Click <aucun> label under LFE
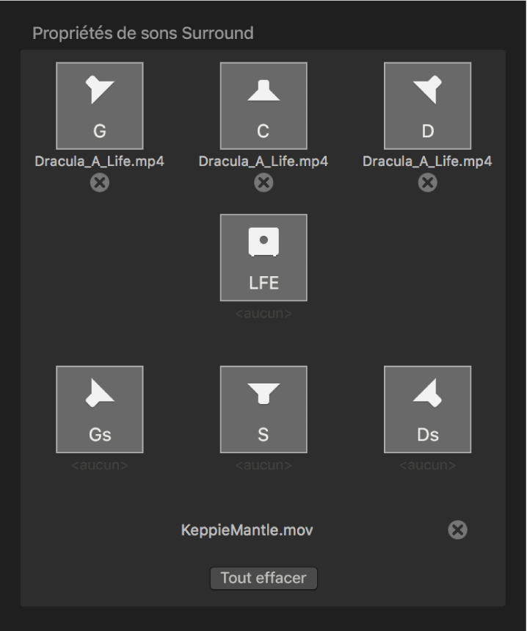Screen dimensions: 527x631 pyautogui.click(x=263, y=313)
